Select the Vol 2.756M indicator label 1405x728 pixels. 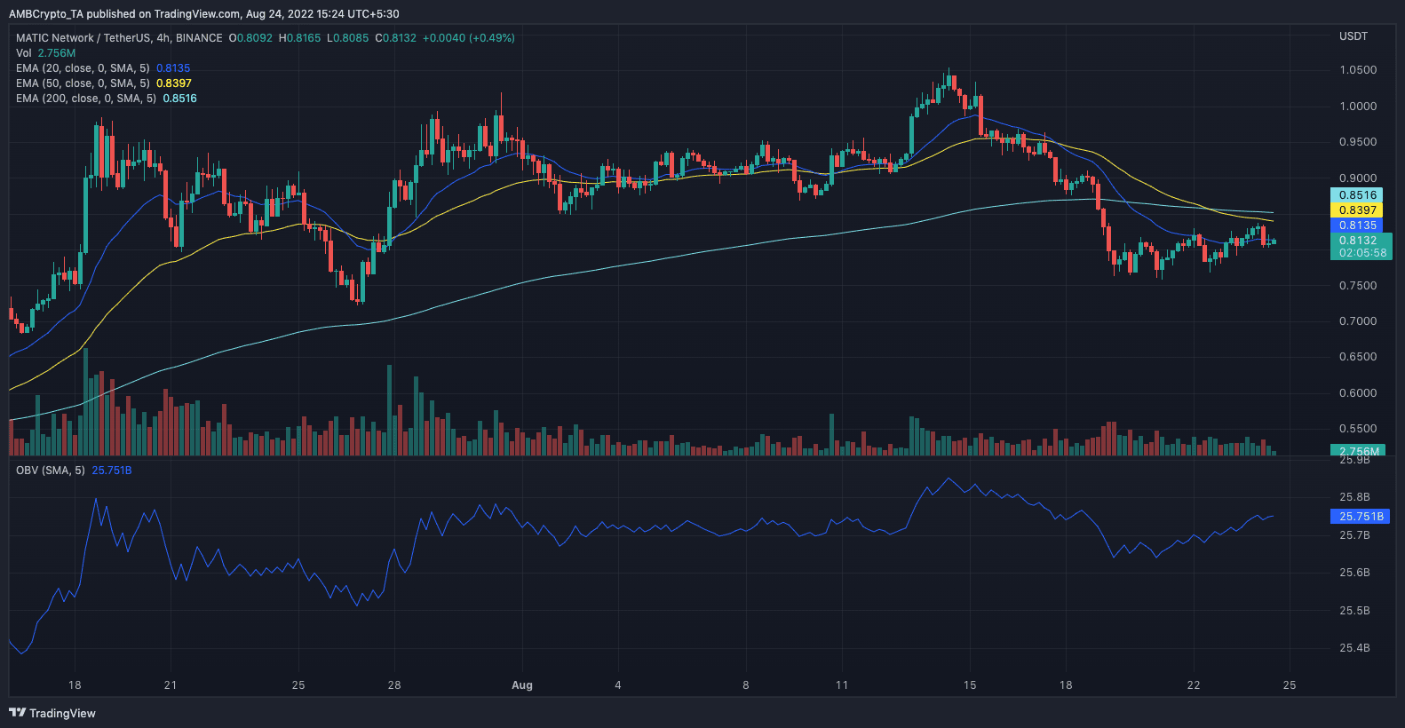coord(45,53)
